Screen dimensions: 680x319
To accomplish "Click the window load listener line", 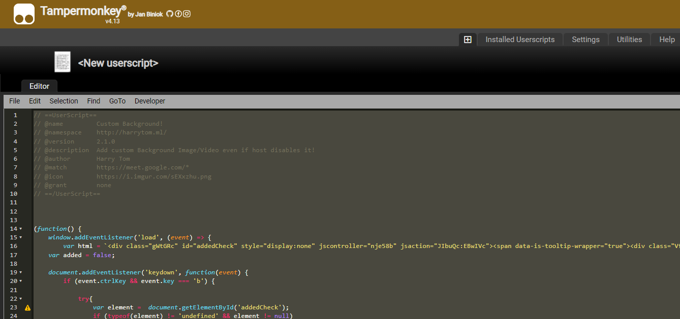I will [130, 237].
